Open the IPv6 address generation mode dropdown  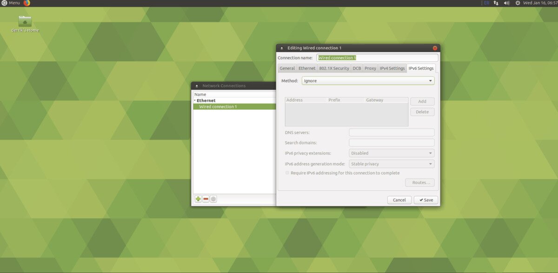(x=392, y=164)
